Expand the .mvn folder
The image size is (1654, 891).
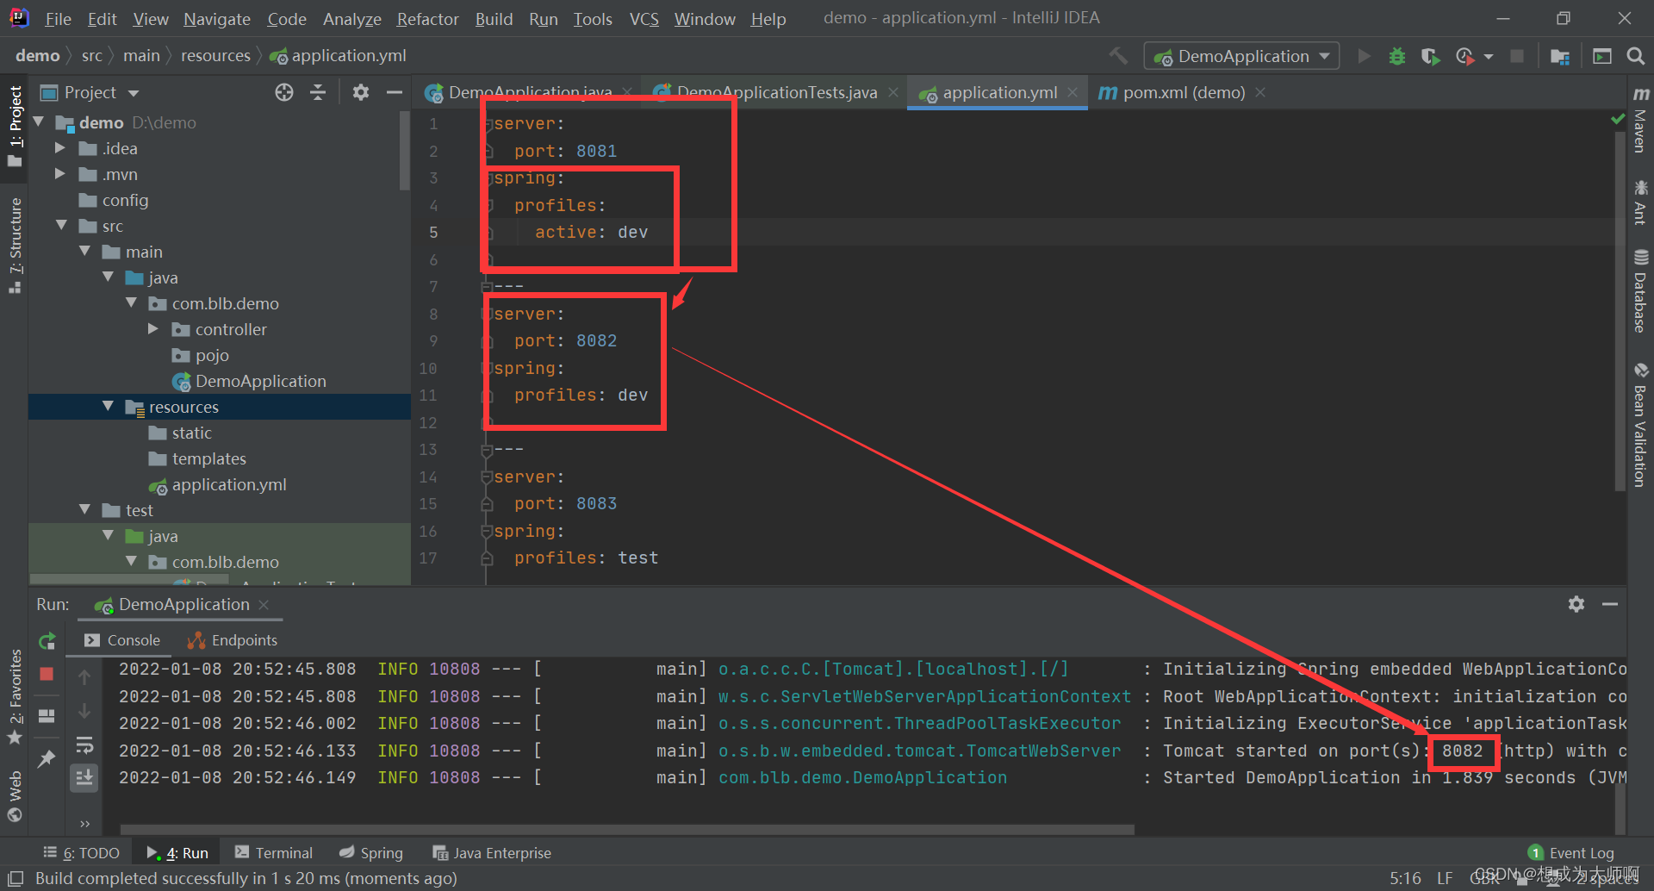tap(59, 174)
